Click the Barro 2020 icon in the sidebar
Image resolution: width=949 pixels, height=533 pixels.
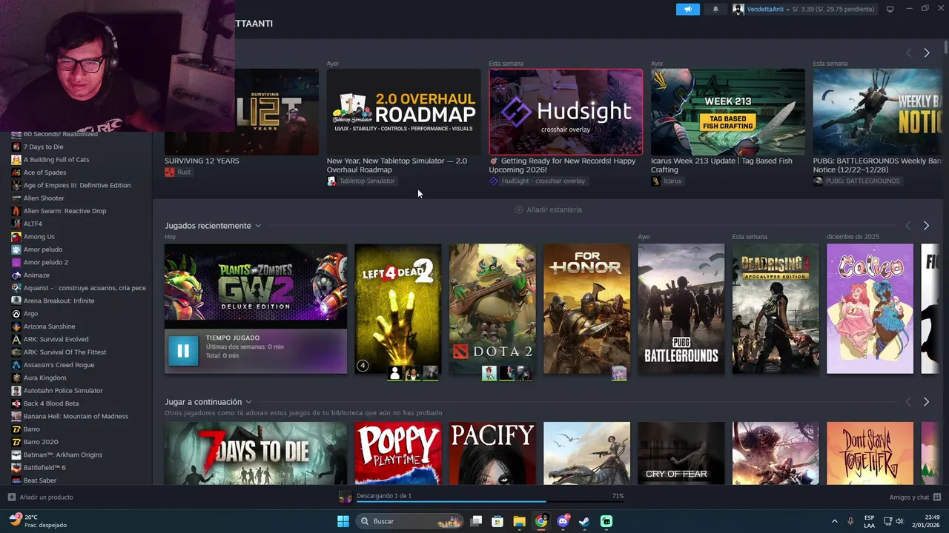16,442
